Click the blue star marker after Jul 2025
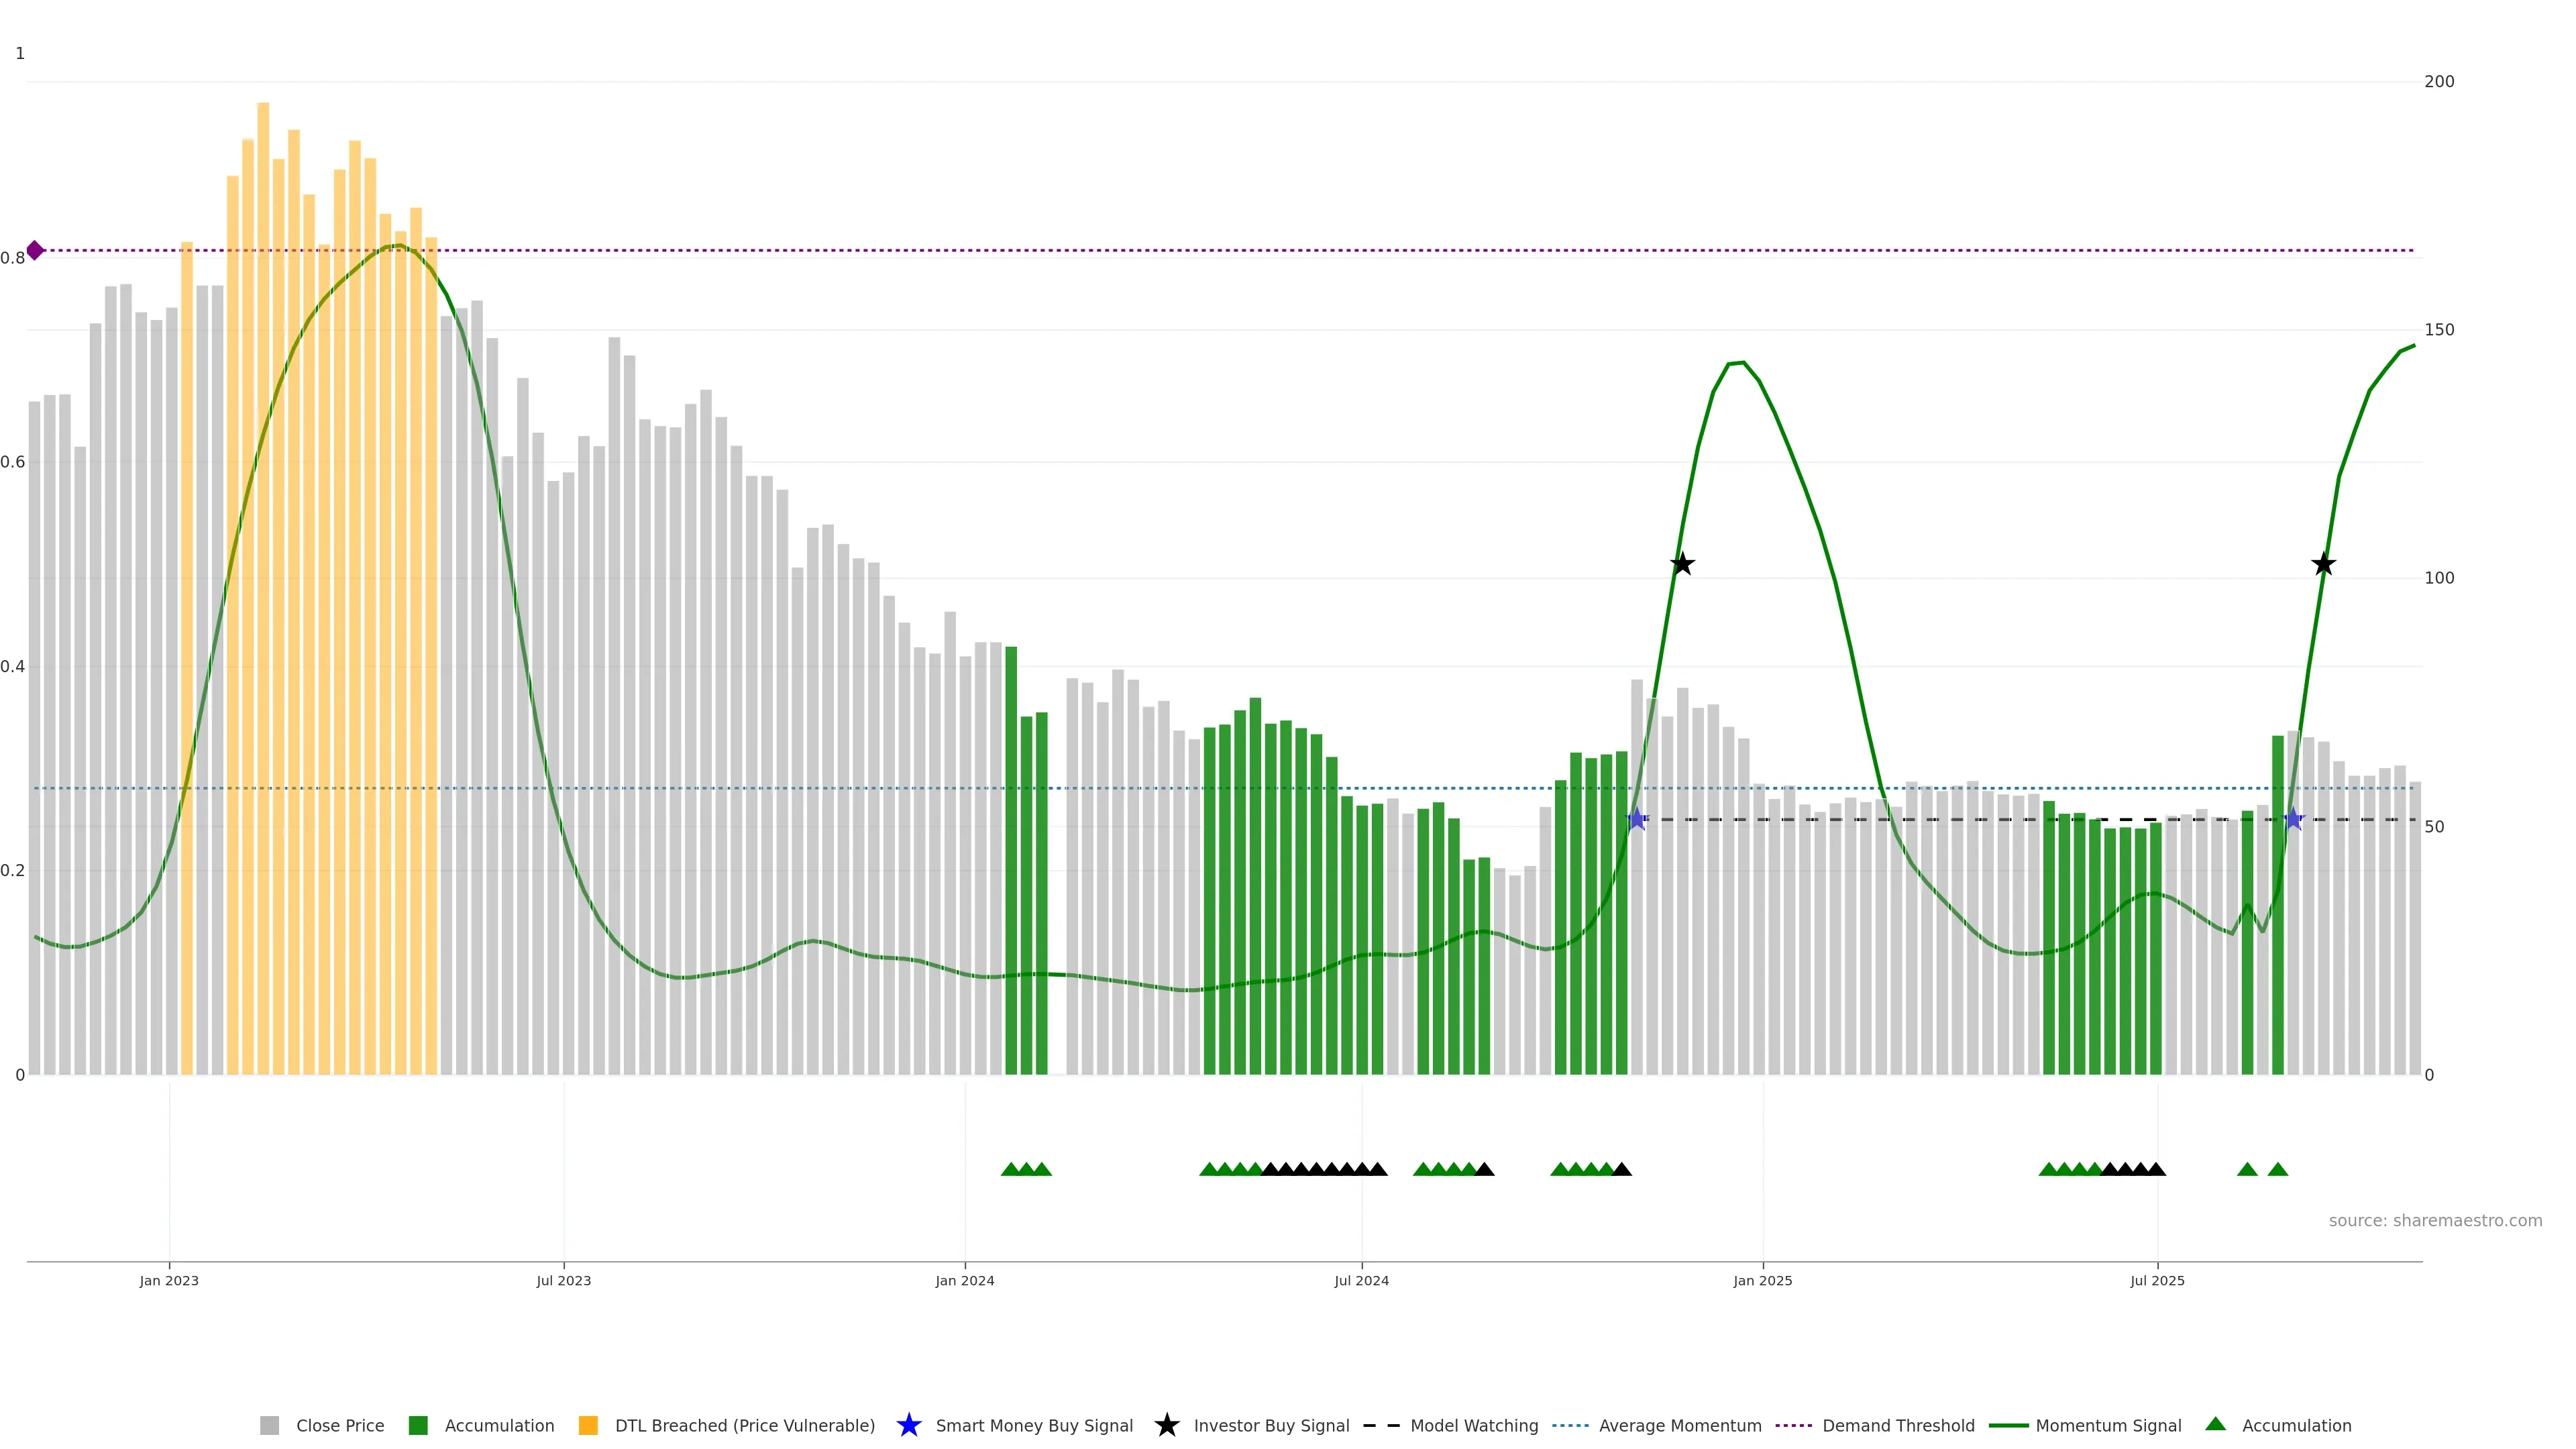2576x1449 pixels. [x=2293, y=819]
